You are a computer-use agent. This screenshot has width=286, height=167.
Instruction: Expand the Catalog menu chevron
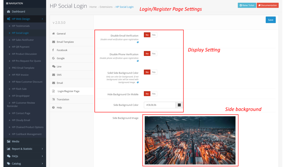click(42, 164)
